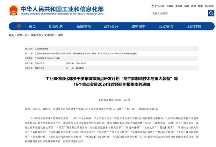The height and width of the screenshot is (147, 216).
Task: Click the 分类 value 科技管理
Action: 80,68
